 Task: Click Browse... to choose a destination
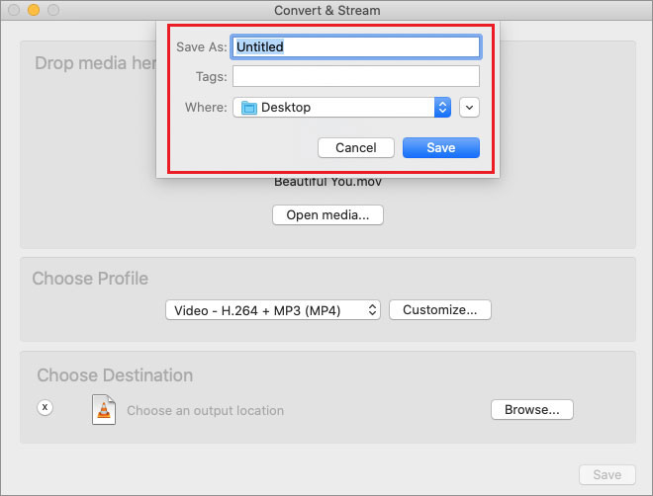tap(531, 409)
